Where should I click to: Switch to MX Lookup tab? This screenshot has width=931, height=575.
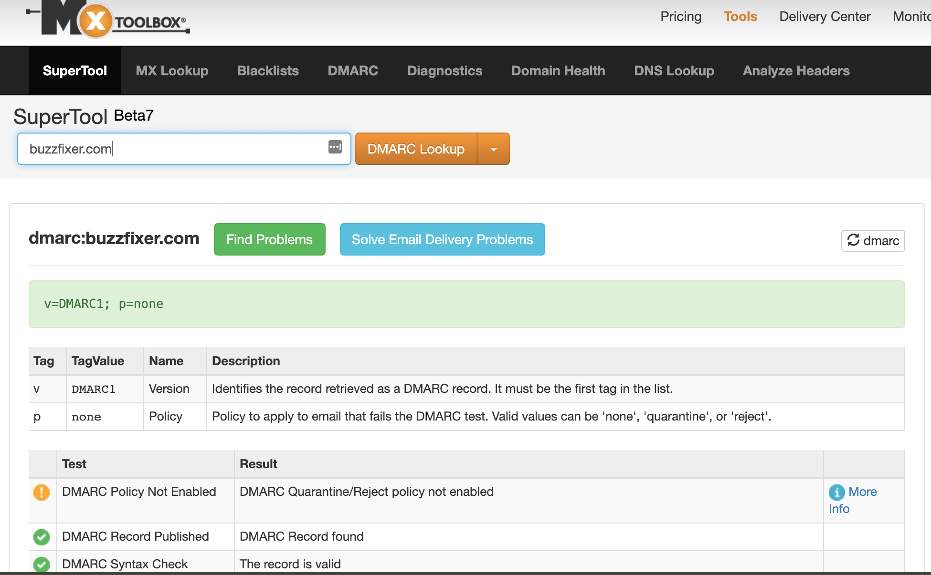click(x=172, y=71)
